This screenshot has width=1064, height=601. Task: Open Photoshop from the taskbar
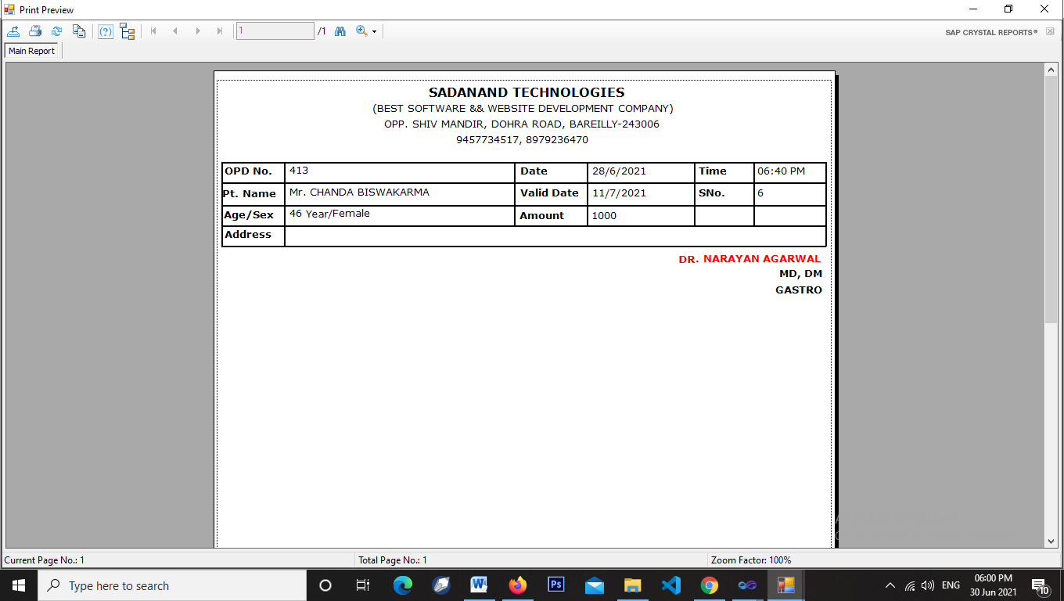[x=555, y=585]
